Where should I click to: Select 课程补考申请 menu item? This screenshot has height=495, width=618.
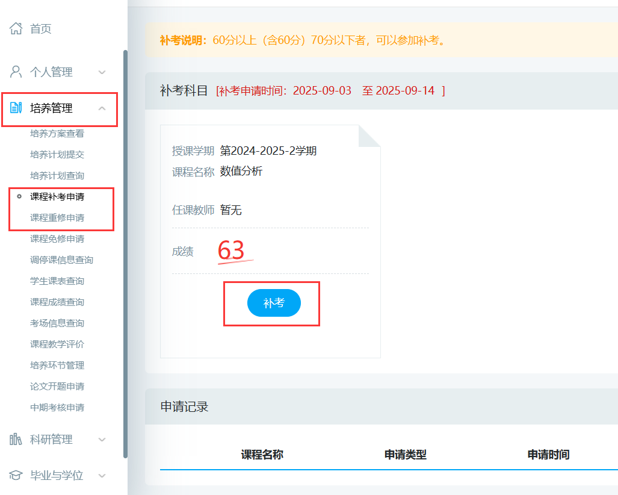[x=57, y=196]
